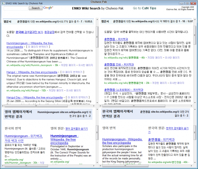
Task: Minimize the ENKO Wiki Search window
Action: click(181, 3)
